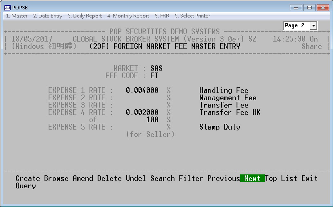
Task: Open the 5. FRR menu
Action: tap(162, 16)
